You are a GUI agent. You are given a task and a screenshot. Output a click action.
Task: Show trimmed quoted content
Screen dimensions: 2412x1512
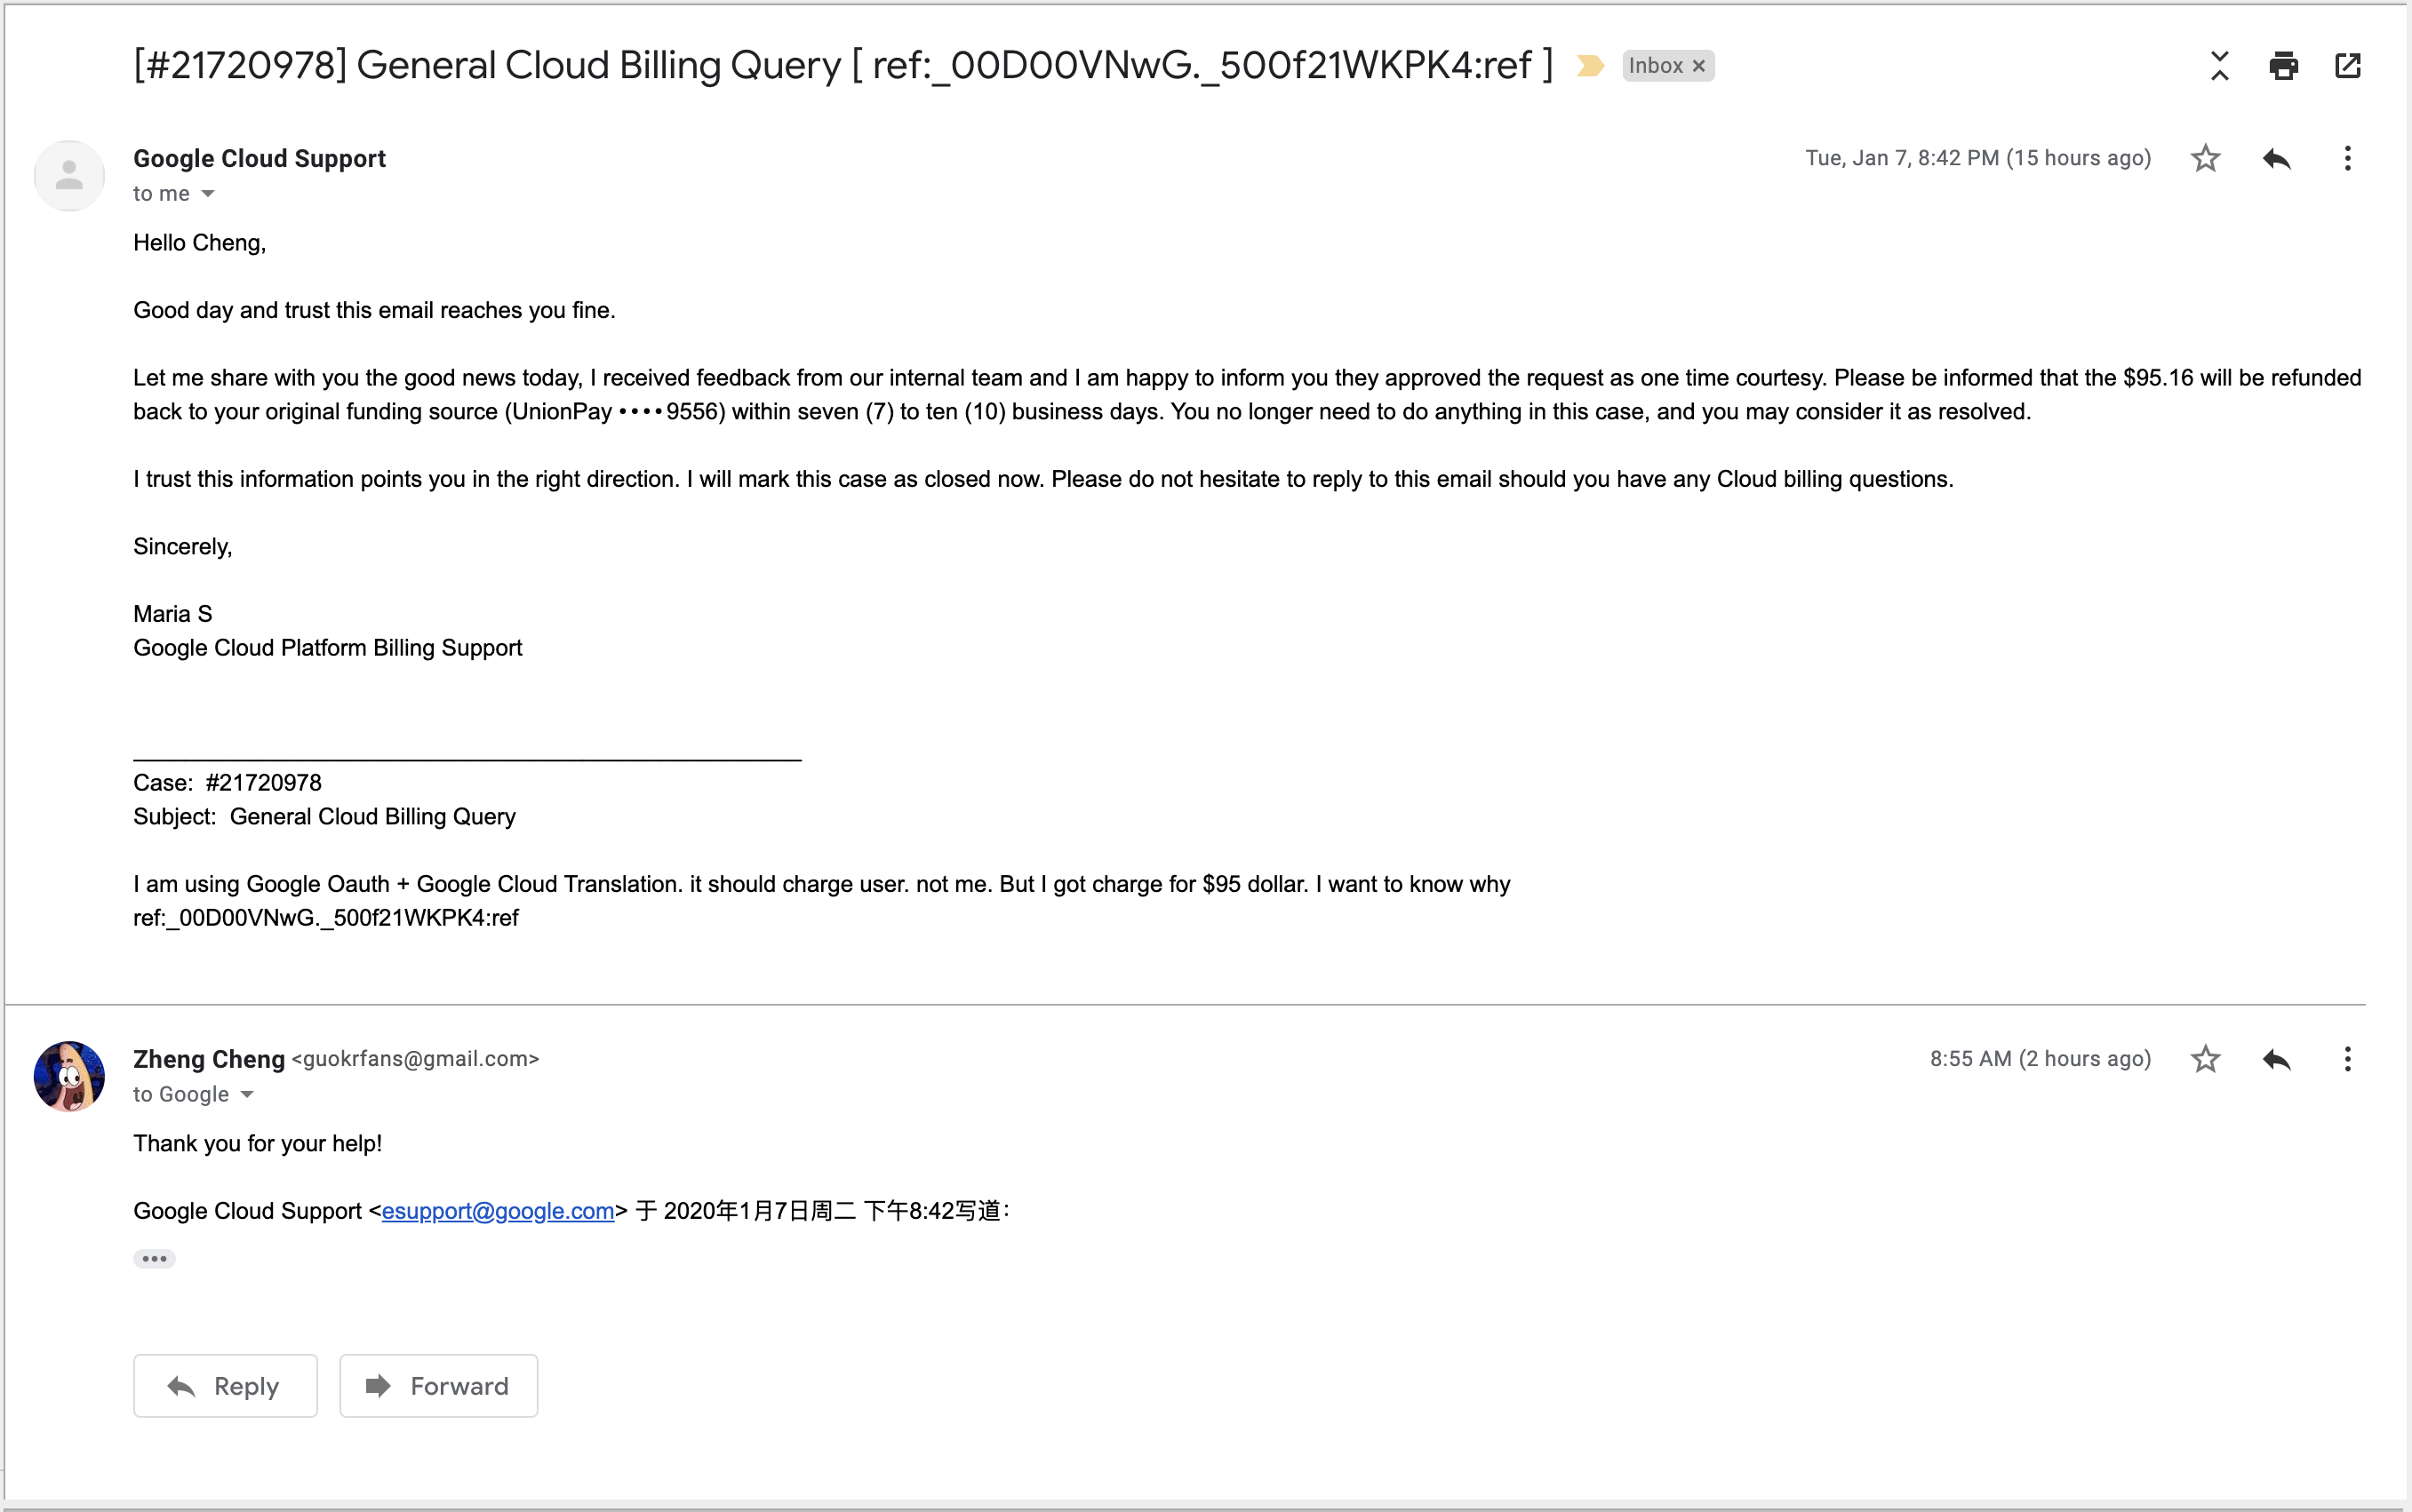coord(154,1259)
